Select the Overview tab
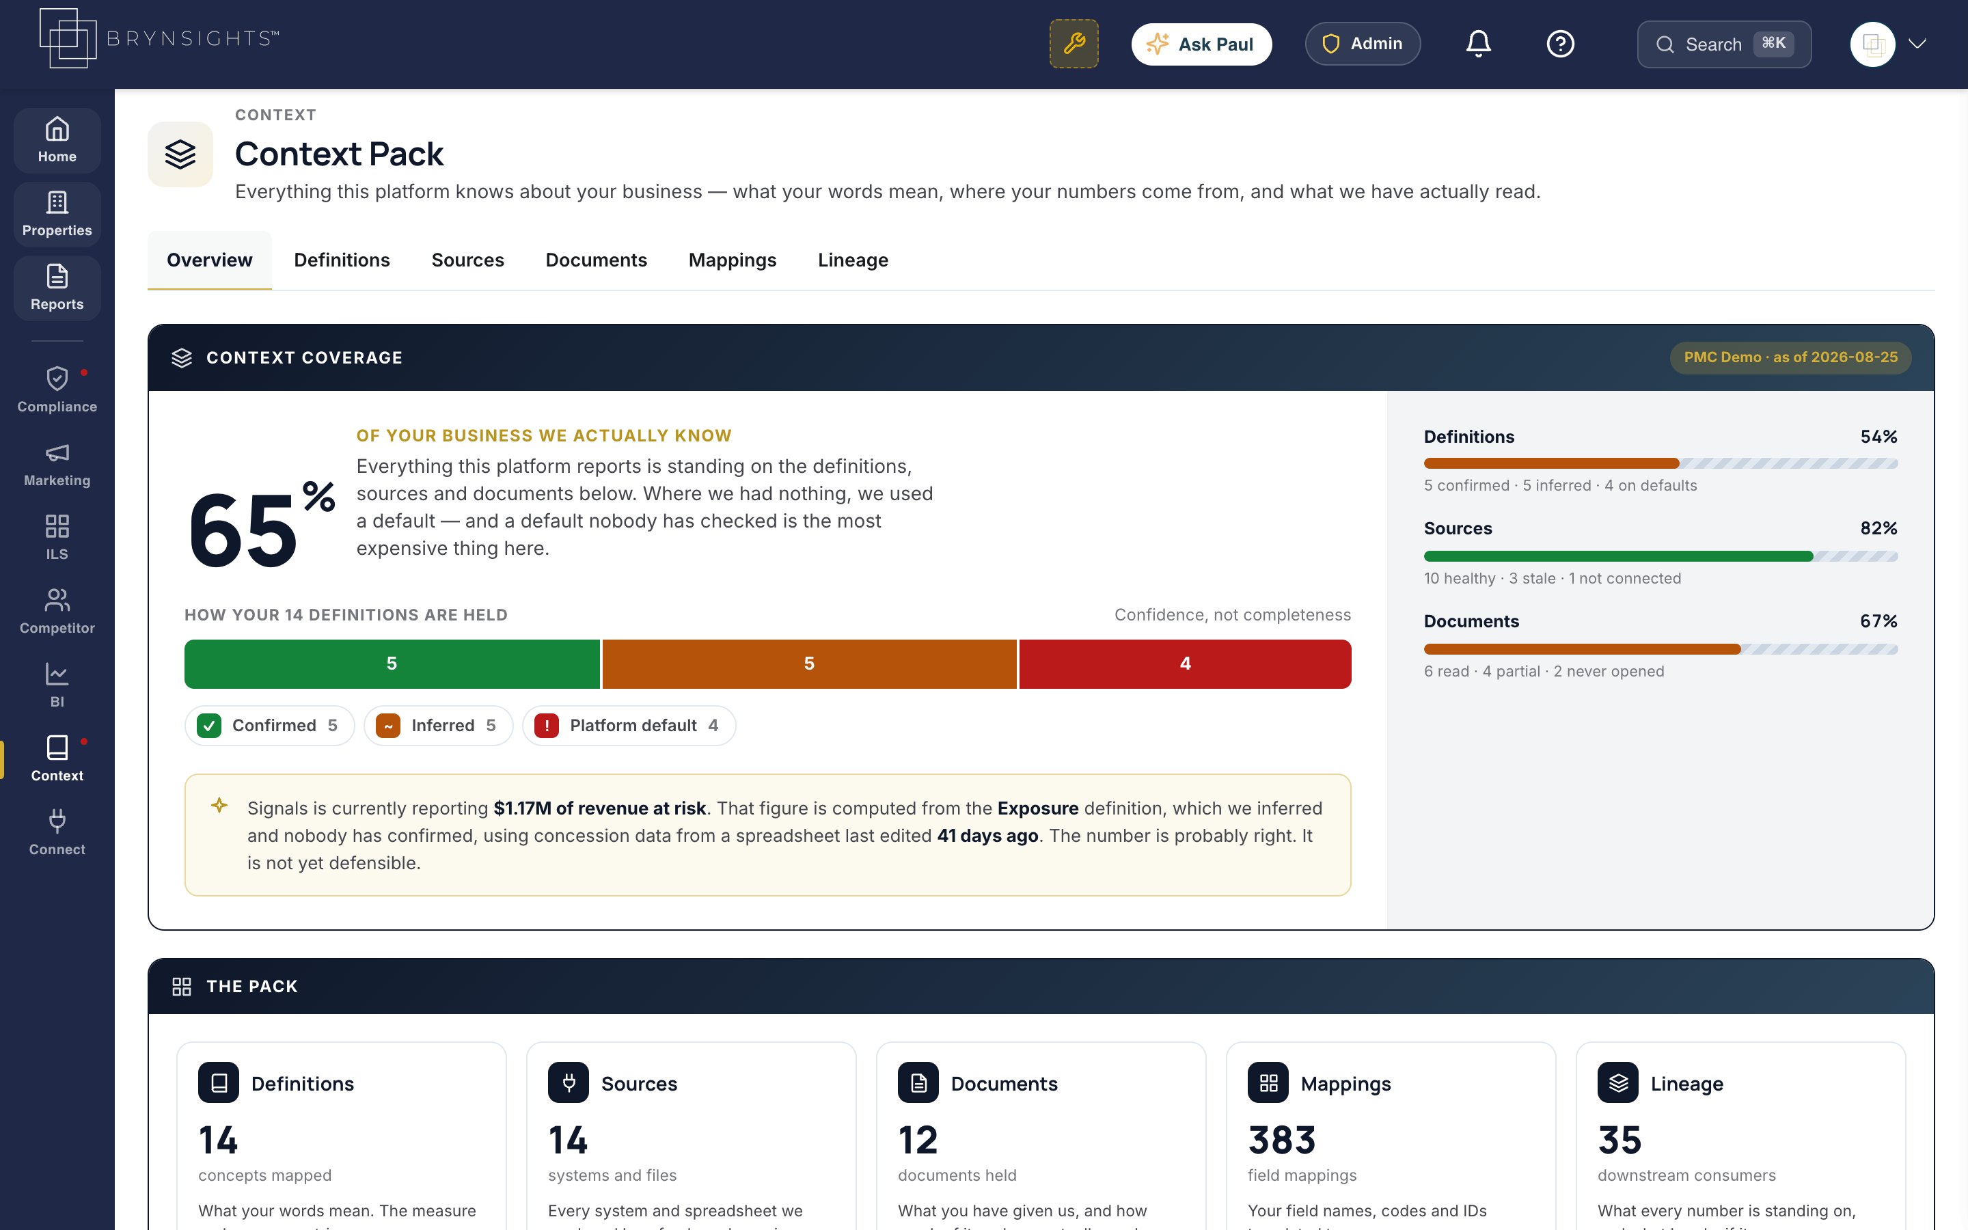 click(210, 260)
